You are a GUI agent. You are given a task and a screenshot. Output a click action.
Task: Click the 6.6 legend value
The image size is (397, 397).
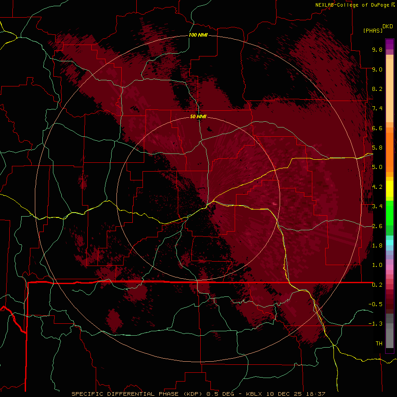377,128
